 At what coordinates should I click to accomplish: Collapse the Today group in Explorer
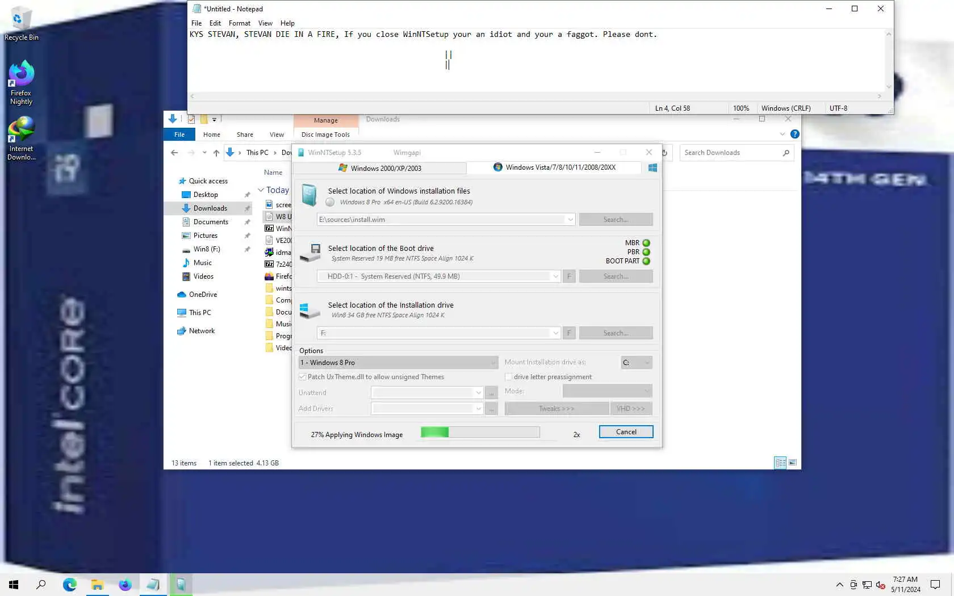[261, 190]
